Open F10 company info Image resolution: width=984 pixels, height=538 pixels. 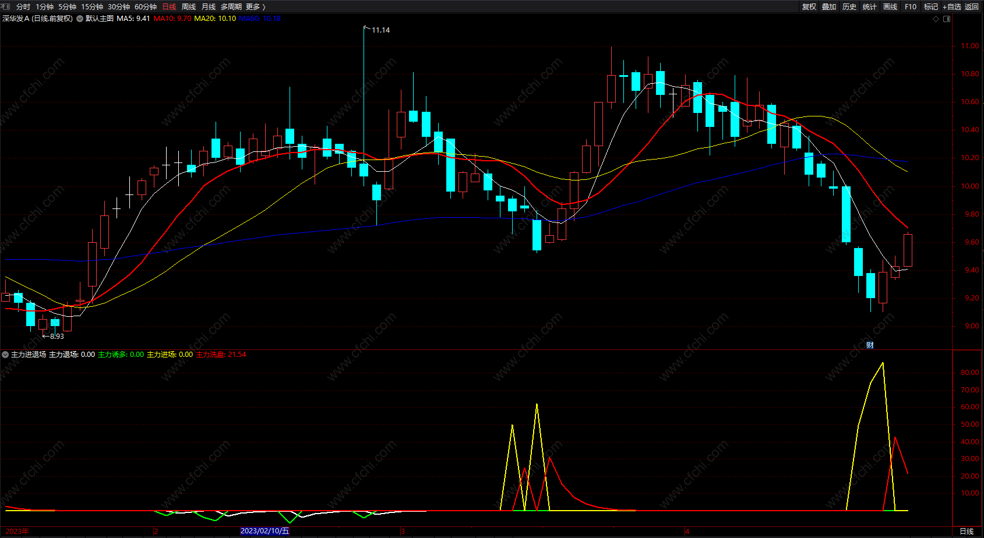pyautogui.click(x=911, y=7)
